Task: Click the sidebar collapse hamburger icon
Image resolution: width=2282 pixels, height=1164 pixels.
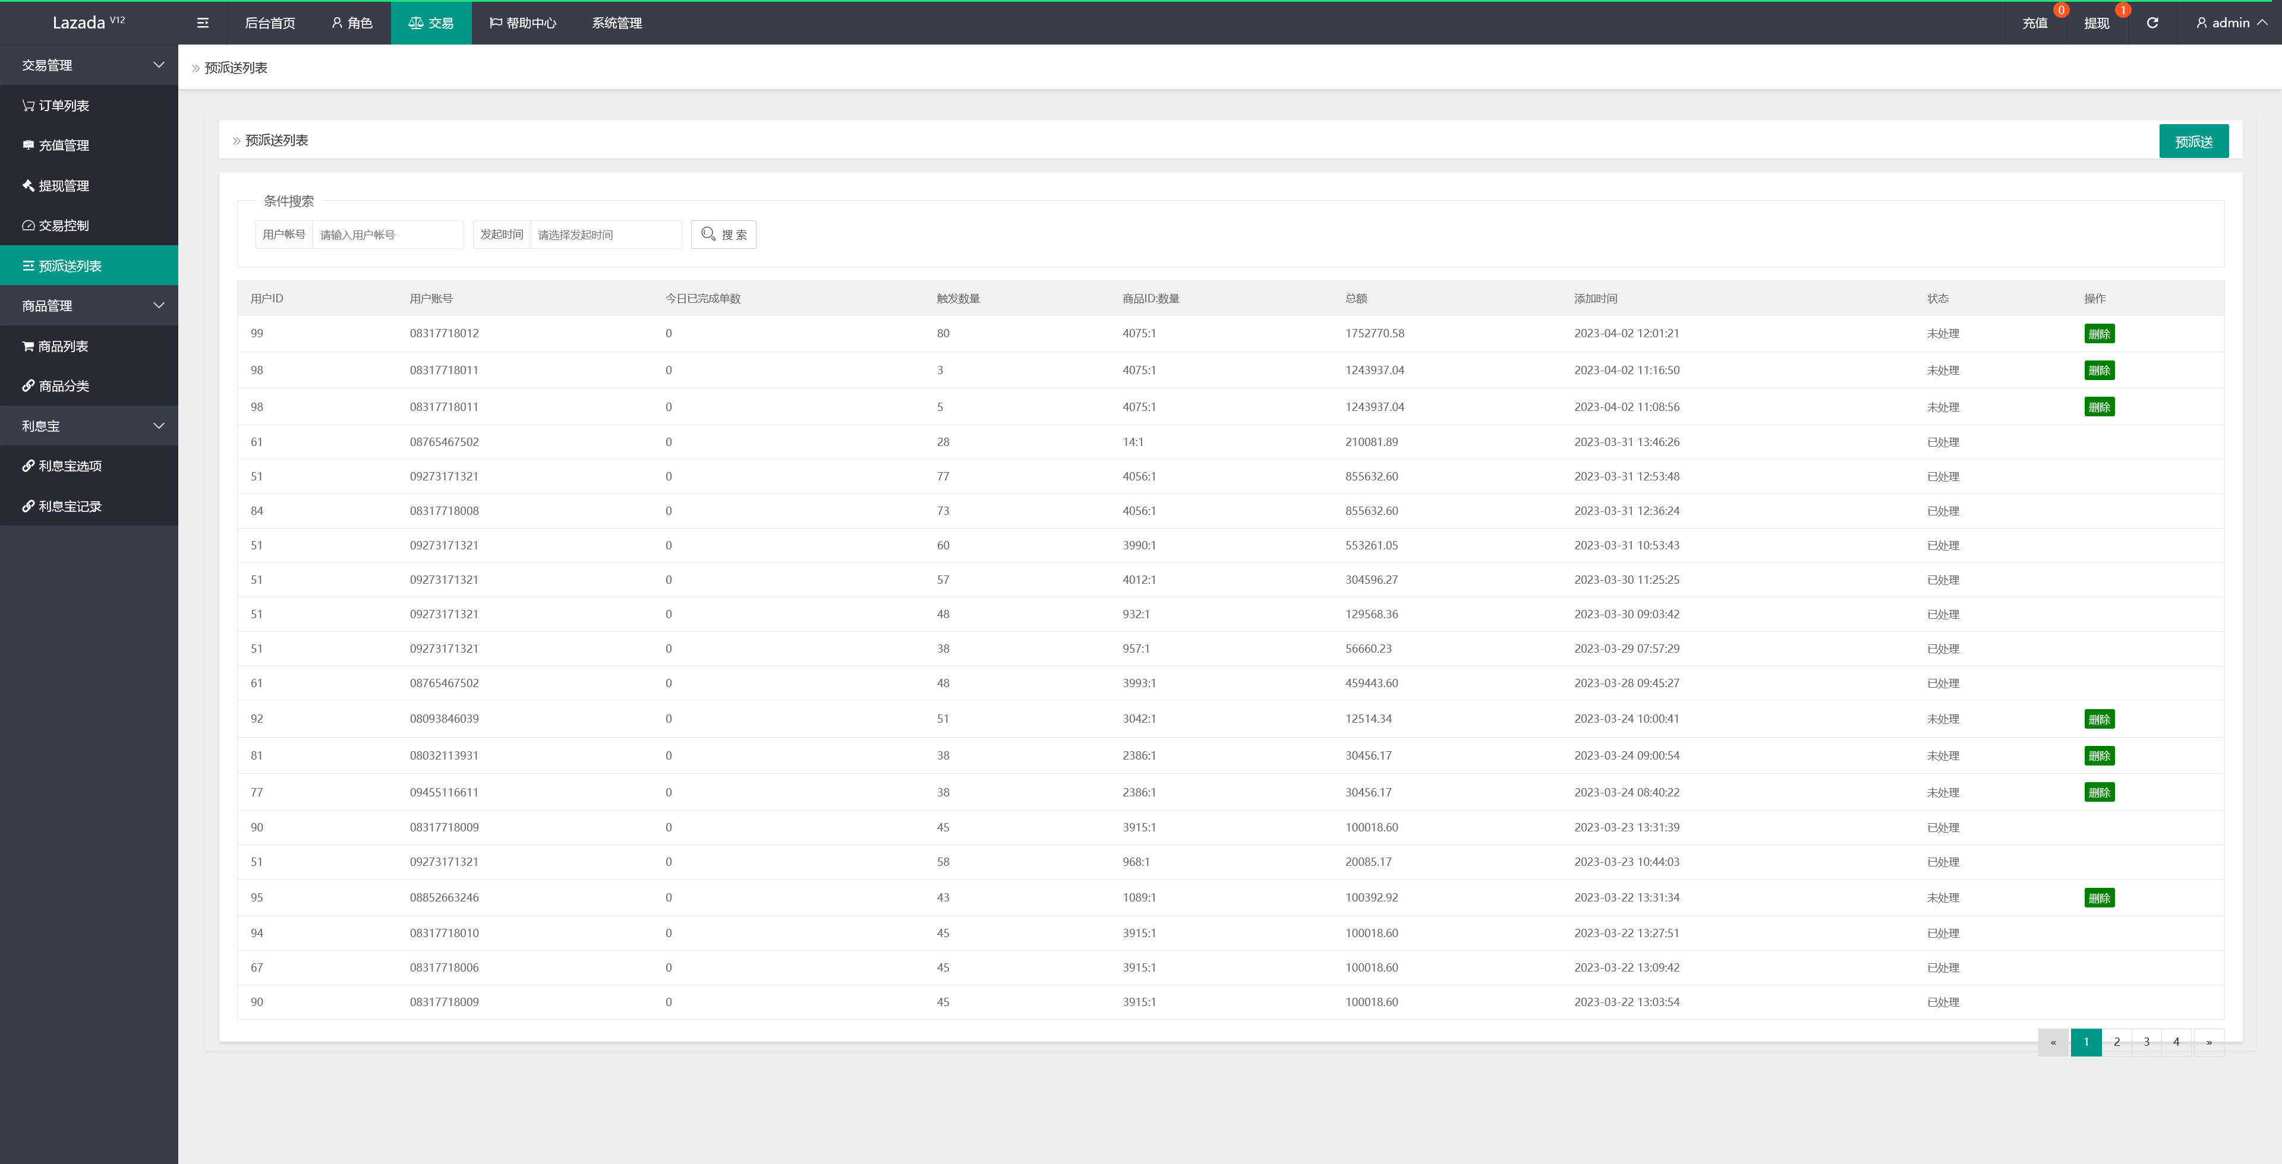Action: (203, 23)
